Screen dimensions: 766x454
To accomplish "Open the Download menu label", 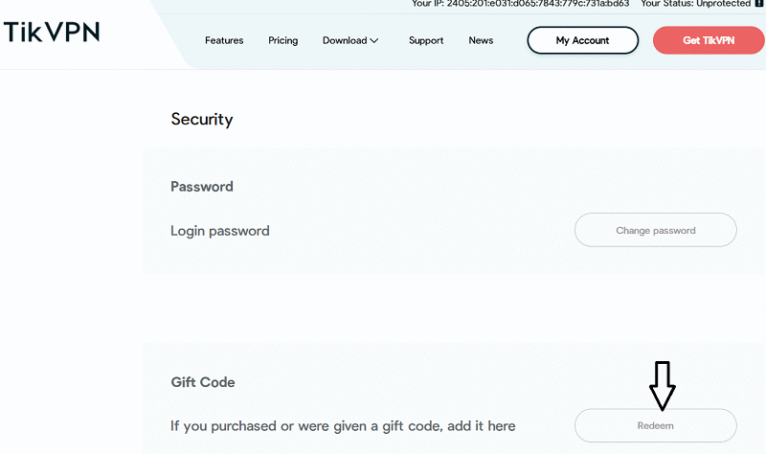I will pos(345,40).
